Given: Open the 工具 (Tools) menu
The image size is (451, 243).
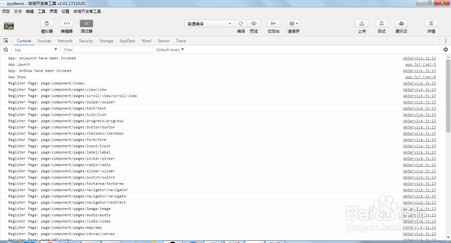Looking at the screenshot, I should 41,12.
